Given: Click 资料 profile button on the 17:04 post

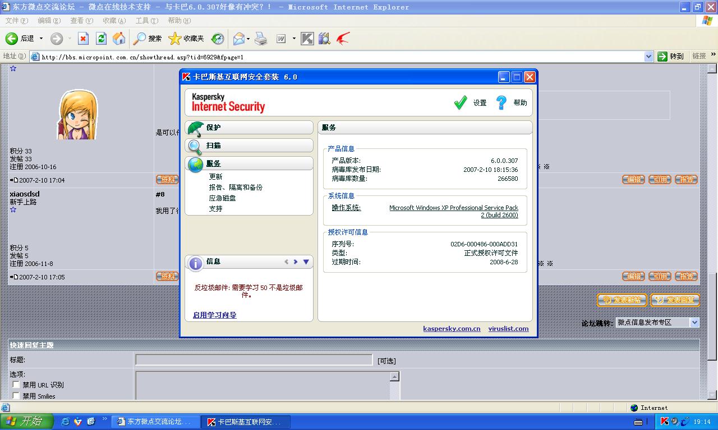Looking at the screenshot, I should (x=168, y=180).
